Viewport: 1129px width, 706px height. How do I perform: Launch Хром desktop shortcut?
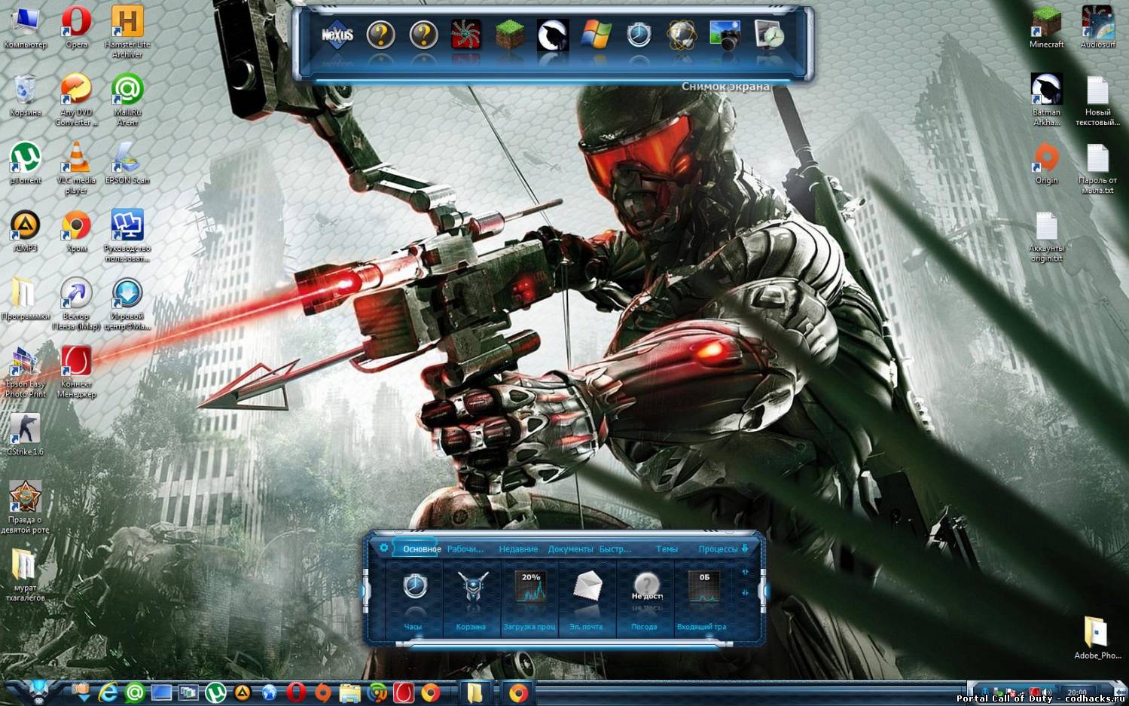(76, 231)
